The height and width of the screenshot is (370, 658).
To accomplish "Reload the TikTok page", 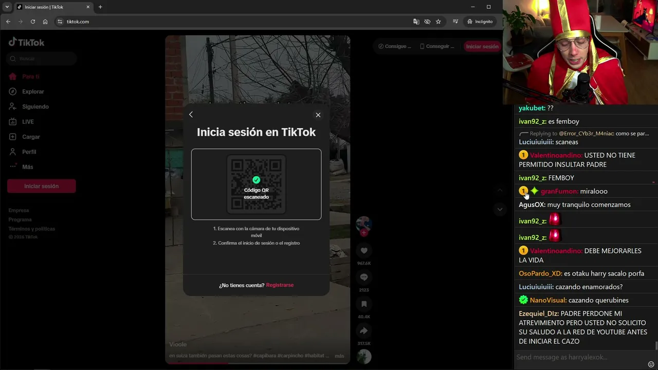I will [33, 22].
